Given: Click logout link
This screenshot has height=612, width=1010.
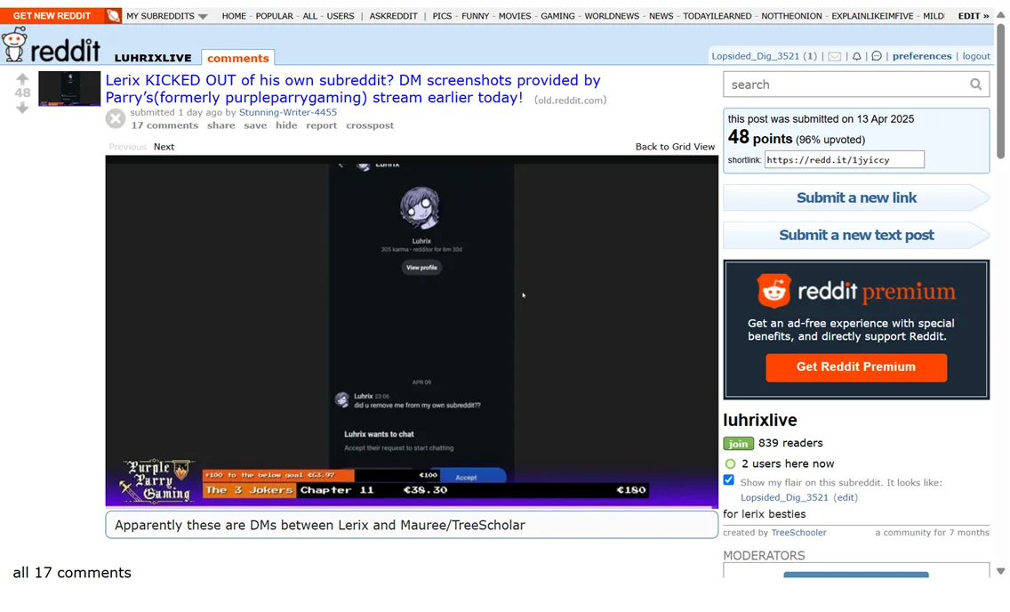Looking at the screenshot, I should click(976, 56).
